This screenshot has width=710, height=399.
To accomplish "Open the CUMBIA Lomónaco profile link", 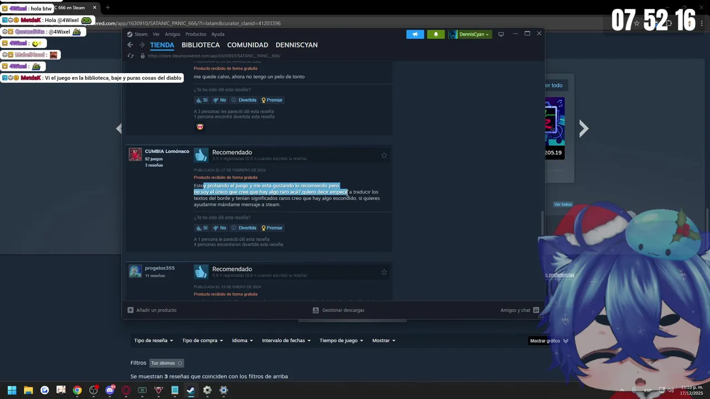I will (x=167, y=151).
